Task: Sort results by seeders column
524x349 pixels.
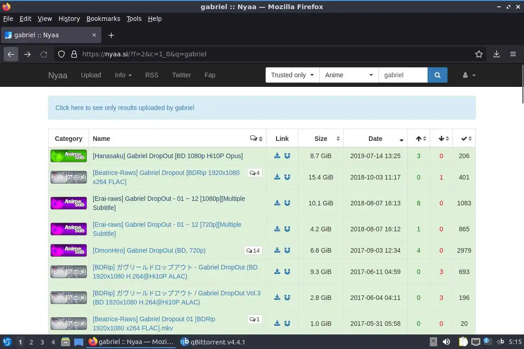Action: pyautogui.click(x=419, y=139)
